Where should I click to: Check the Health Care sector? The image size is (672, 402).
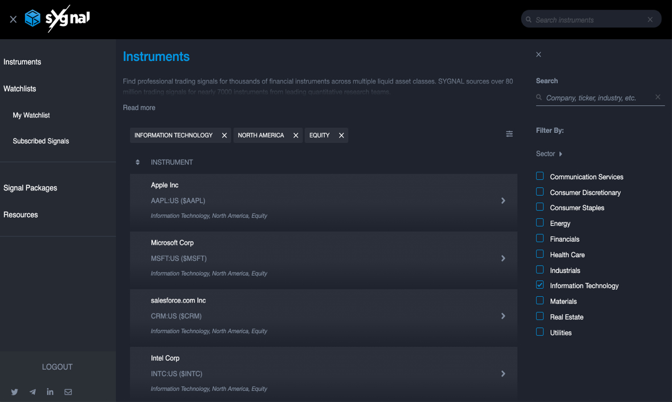point(540,254)
